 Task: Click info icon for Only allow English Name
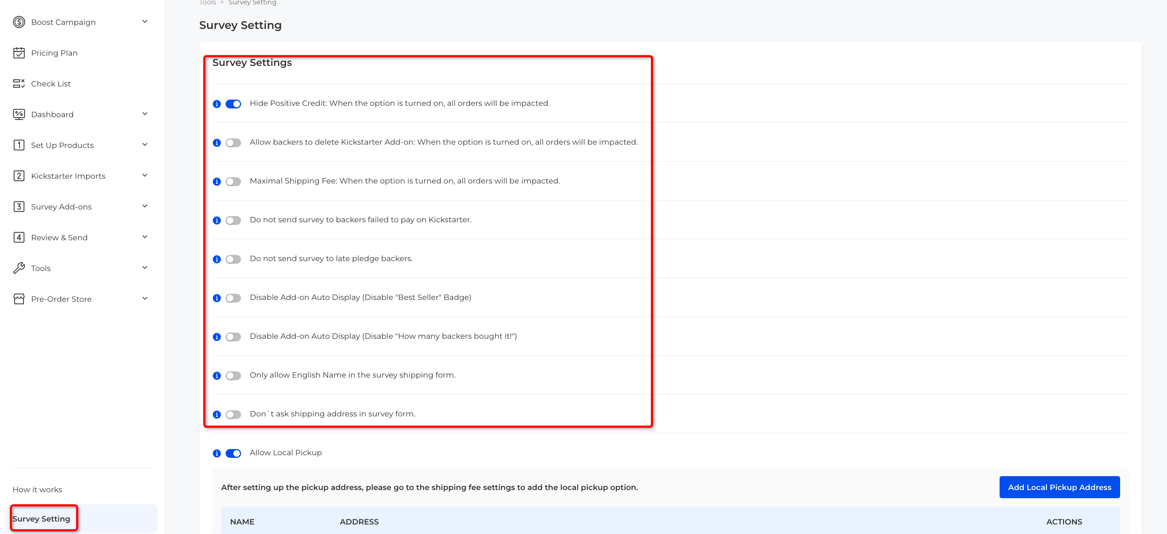[217, 375]
